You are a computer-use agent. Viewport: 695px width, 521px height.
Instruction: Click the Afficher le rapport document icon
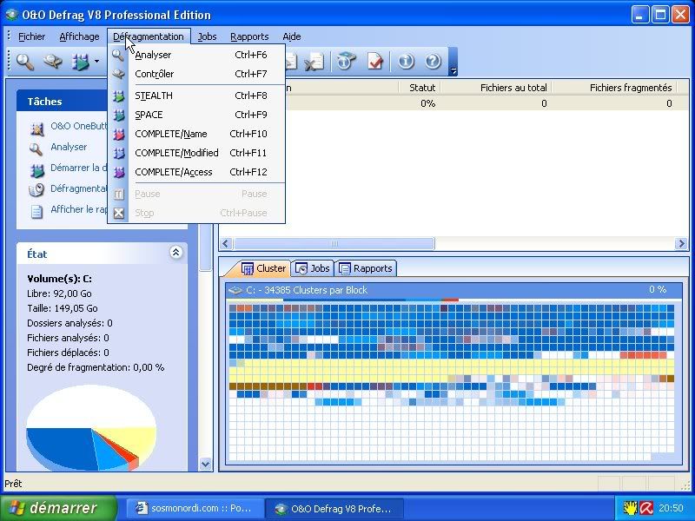(x=36, y=211)
